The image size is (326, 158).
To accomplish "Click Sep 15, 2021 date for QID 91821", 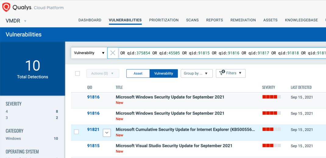I will tap(302, 129).
